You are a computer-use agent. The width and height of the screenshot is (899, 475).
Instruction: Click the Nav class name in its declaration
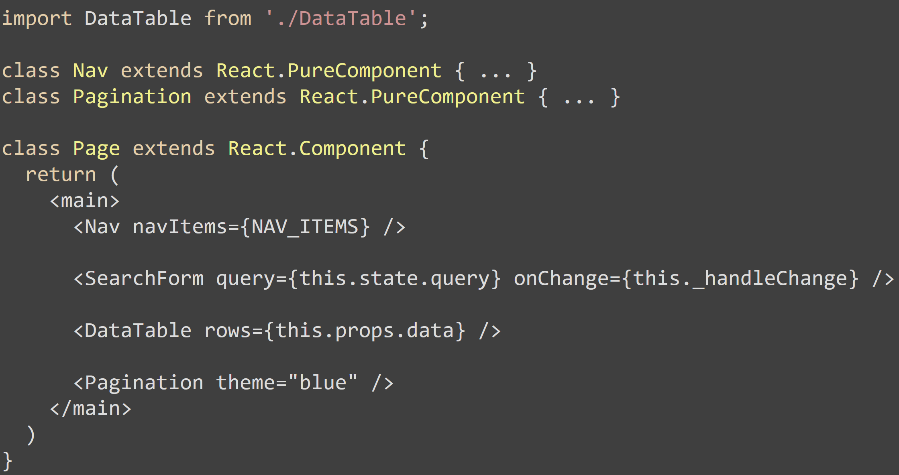(90, 71)
